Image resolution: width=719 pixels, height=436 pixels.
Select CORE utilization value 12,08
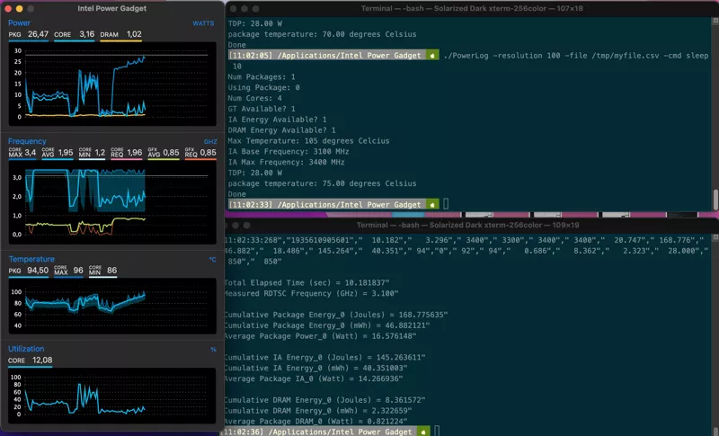coord(42,360)
